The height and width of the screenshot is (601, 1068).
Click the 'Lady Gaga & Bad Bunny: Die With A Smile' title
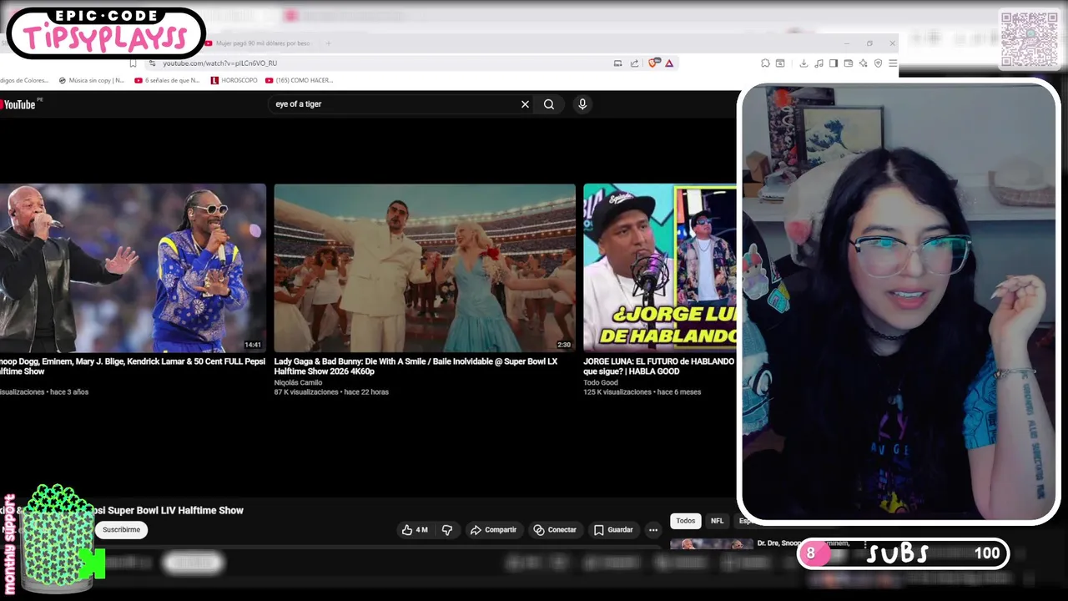point(416,366)
